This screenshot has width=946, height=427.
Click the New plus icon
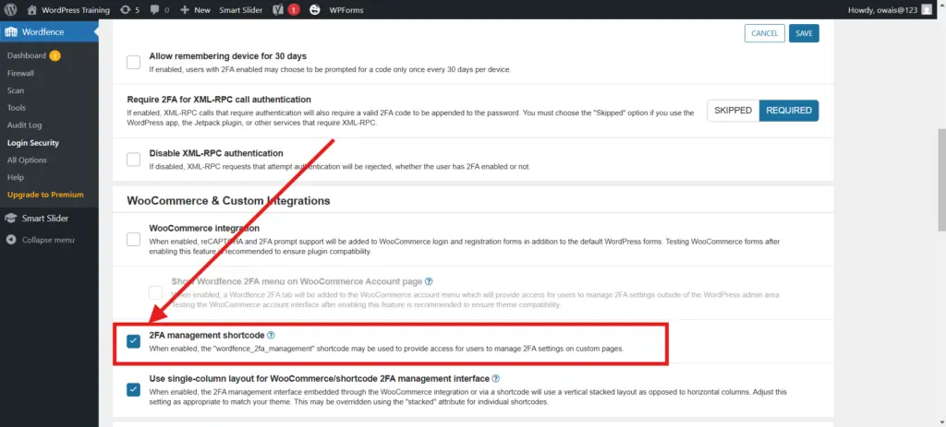pos(185,9)
